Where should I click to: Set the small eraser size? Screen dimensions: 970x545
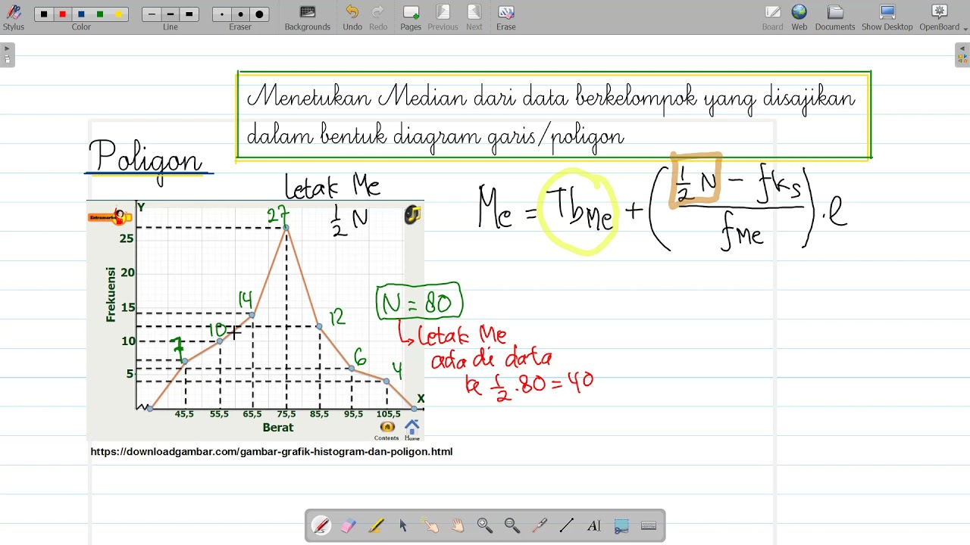pyautogui.click(x=222, y=14)
